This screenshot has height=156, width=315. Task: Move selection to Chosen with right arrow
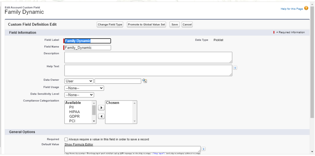pyautogui.click(x=101, y=108)
